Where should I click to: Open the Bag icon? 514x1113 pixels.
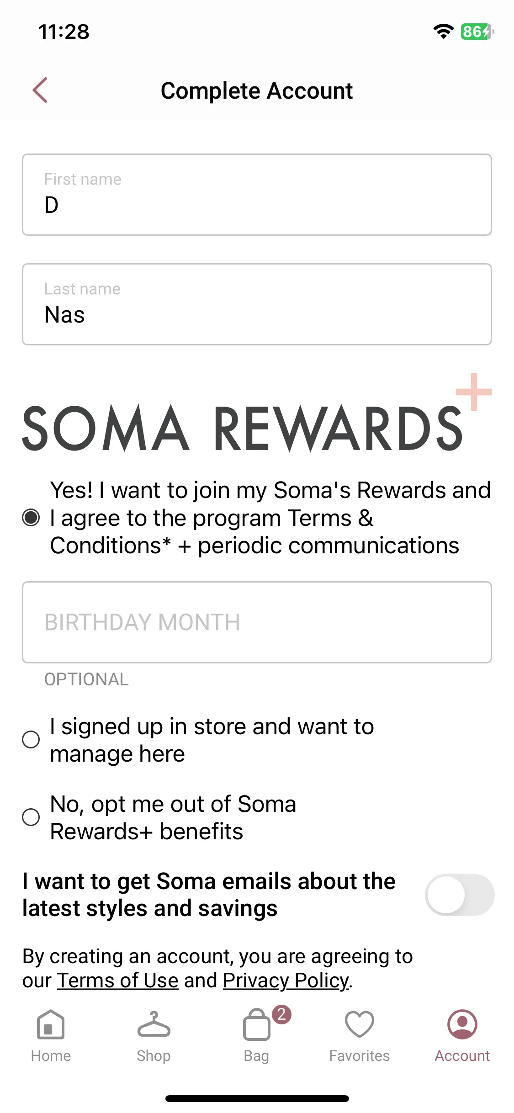point(256,1024)
